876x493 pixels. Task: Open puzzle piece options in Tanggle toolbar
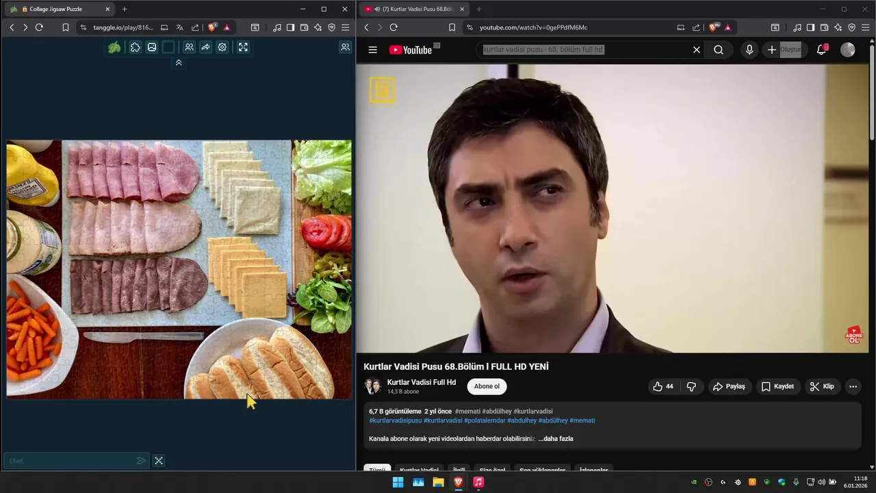[x=136, y=47]
